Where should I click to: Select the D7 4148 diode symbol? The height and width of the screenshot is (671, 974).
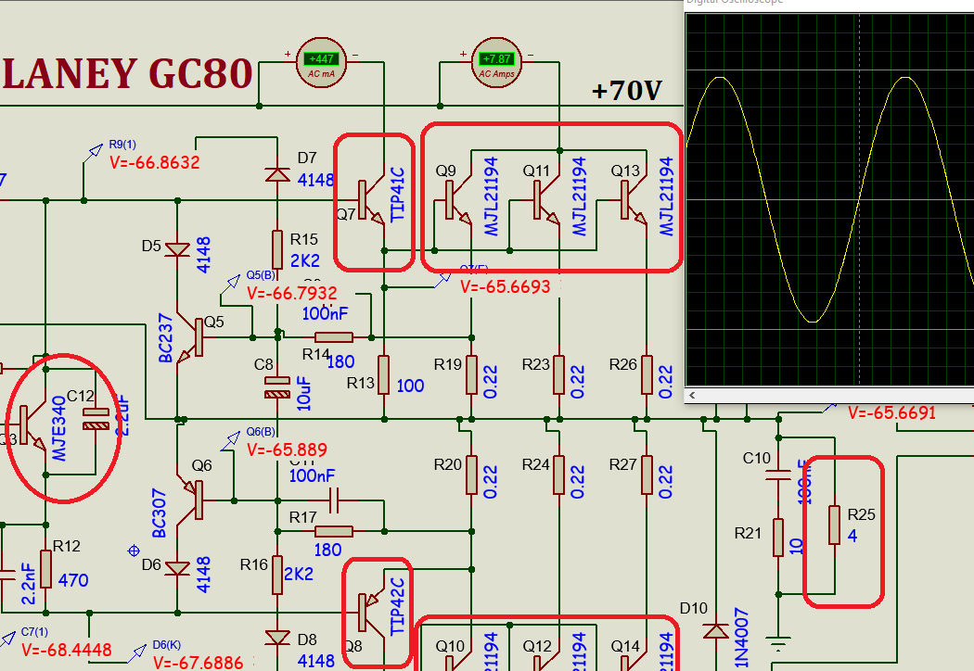pos(277,174)
